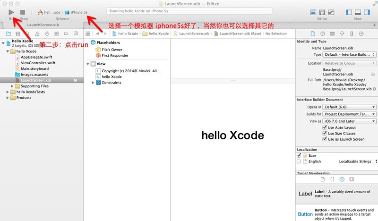This screenshot has height=221, width=378.
Task: Open the Builds for dropdown
Action: (349, 114)
